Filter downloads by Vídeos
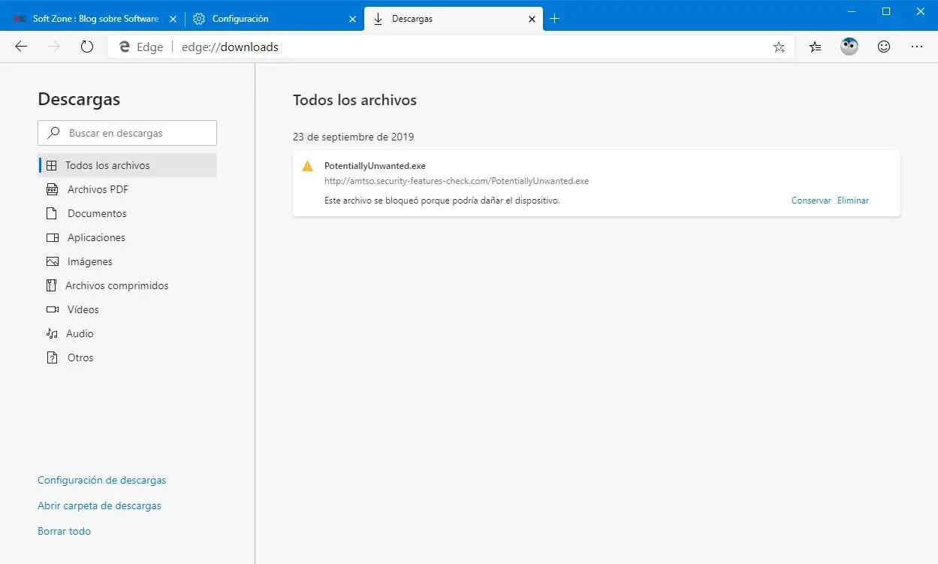The image size is (938, 564). tap(83, 309)
